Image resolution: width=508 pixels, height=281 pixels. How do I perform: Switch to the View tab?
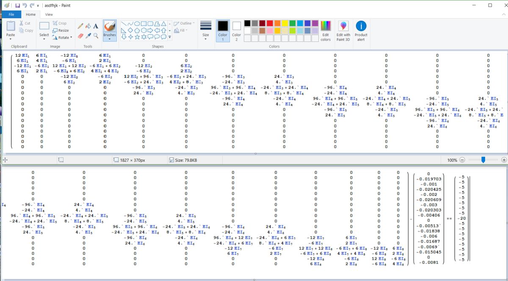[49, 14]
